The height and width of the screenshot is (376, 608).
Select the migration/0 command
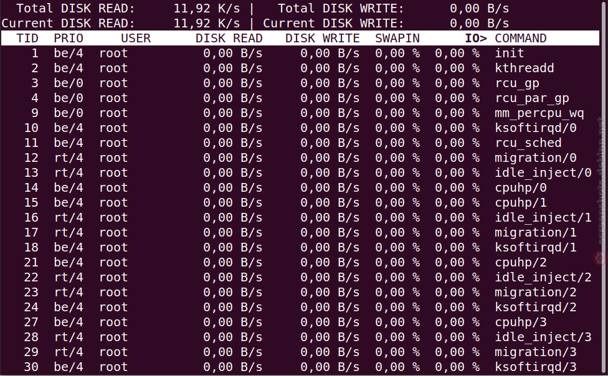[536, 157]
